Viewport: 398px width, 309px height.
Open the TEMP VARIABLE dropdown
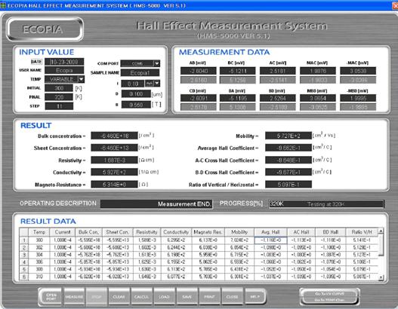pyautogui.click(x=82, y=79)
